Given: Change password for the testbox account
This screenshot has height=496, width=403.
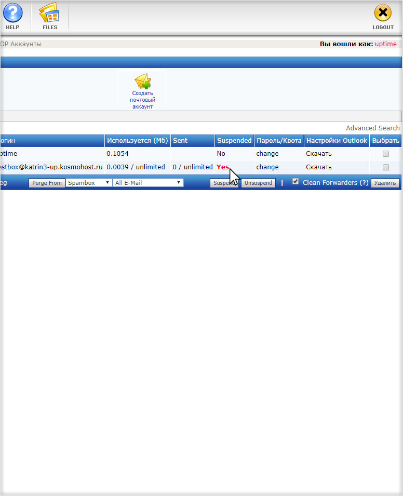Looking at the screenshot, I should pos(267,167).
